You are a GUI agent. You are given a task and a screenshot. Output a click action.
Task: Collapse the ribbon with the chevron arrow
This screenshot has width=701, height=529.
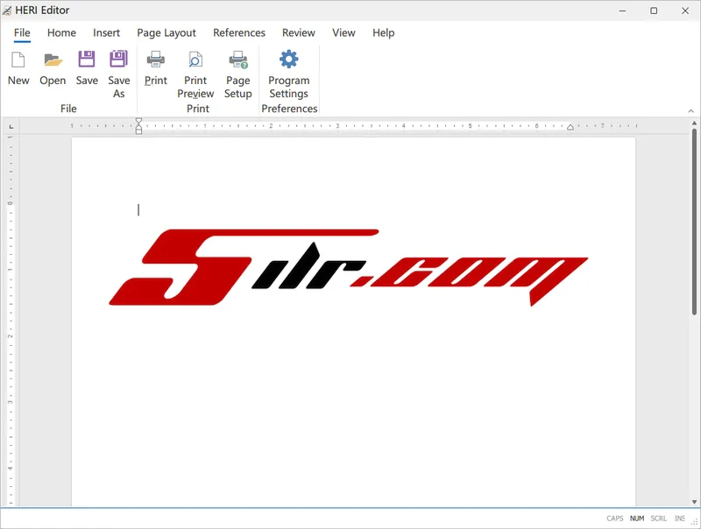[690, 111]
